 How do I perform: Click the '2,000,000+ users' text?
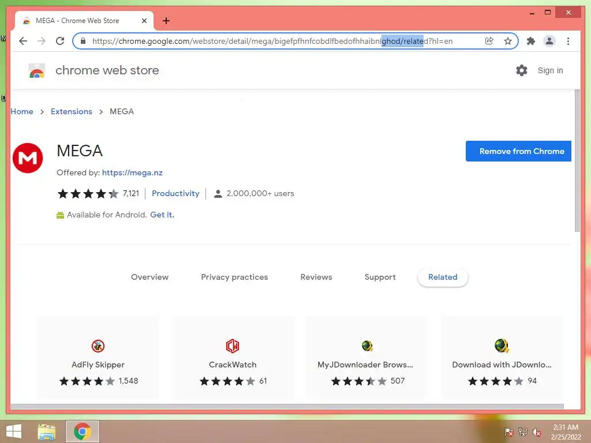(260, 194)
